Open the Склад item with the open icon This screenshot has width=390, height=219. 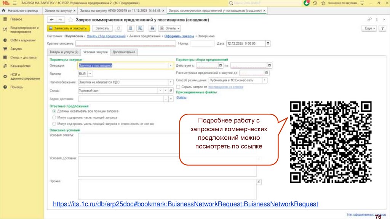171,90
